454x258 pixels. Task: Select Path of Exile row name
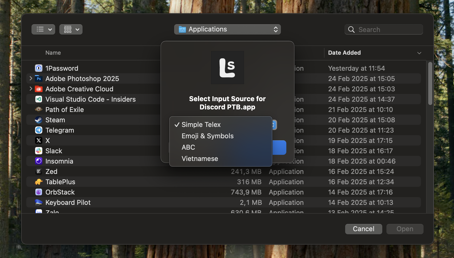pos(64,110)
